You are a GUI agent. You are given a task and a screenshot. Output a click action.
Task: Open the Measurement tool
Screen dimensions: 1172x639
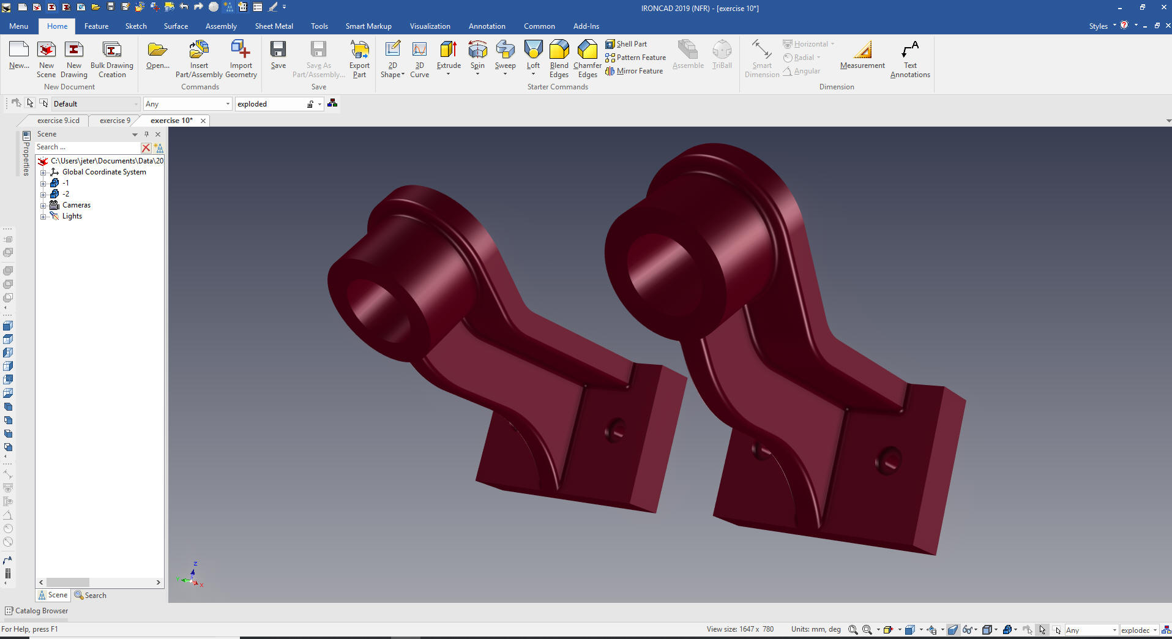(x=862, y=55)
